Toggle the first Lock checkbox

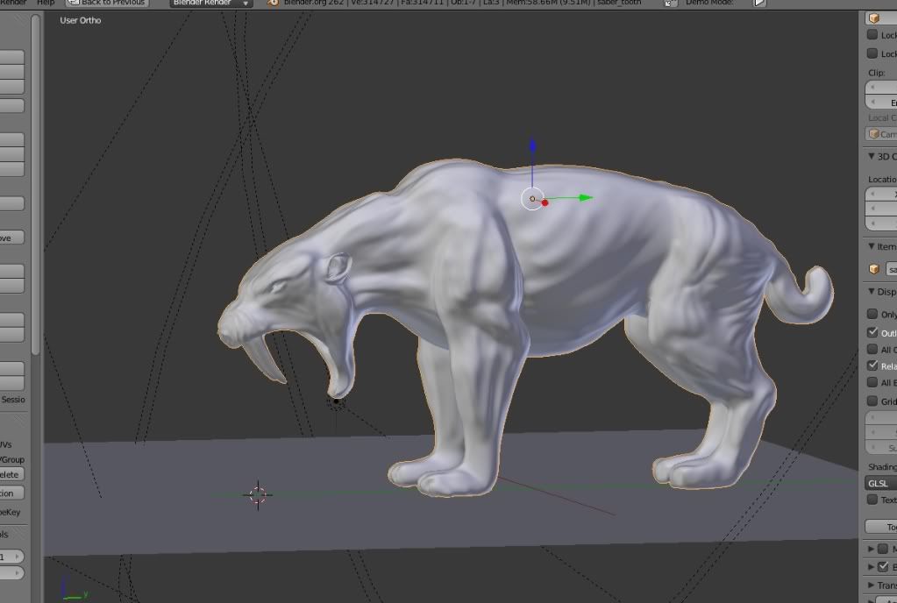point(872,35)
